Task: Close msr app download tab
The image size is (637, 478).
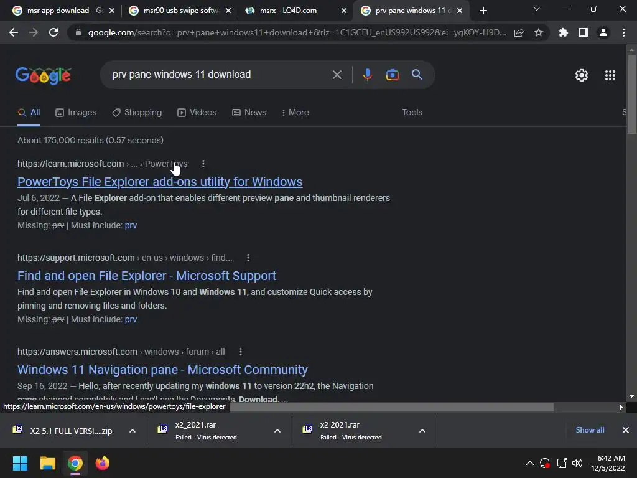Action: click(112, 11)
